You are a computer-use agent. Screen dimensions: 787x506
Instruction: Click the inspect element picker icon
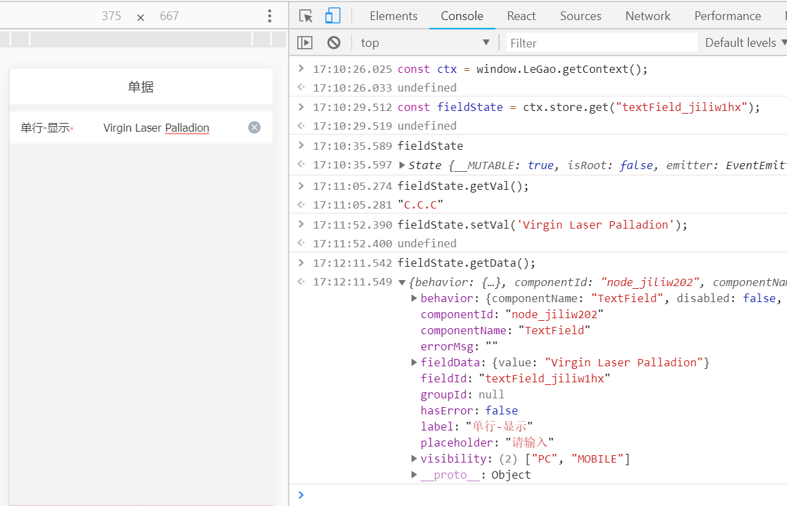point(306,16)
